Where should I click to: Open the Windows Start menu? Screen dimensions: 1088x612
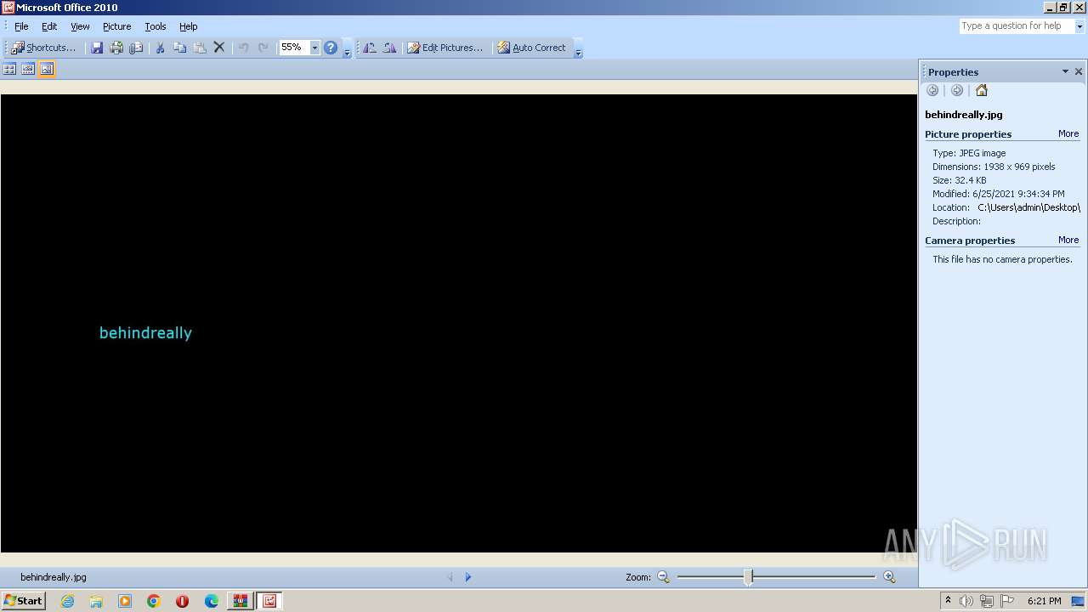click(x=23, y=601)
